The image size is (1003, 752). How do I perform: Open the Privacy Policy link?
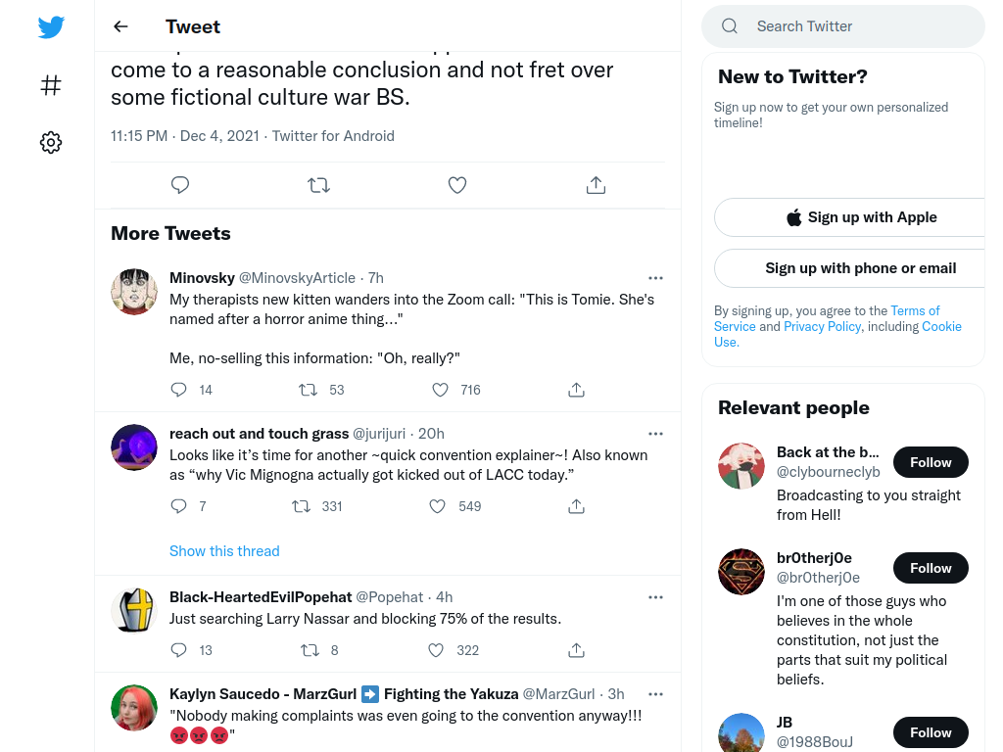[x=822, y=326]
